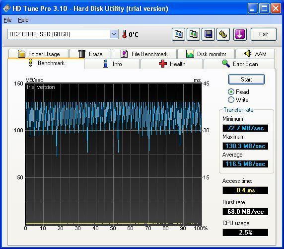The image size is (284, 249).
Task: Open the OCZ CORE_SSD drive combo box
Action: pyautogui.click(x=63, y=34)
